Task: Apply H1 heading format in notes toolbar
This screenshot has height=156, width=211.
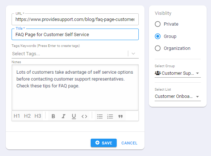Action: click(x=17, y=116)
